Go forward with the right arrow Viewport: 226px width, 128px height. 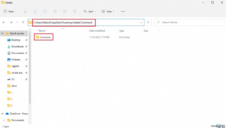(11, 22)
